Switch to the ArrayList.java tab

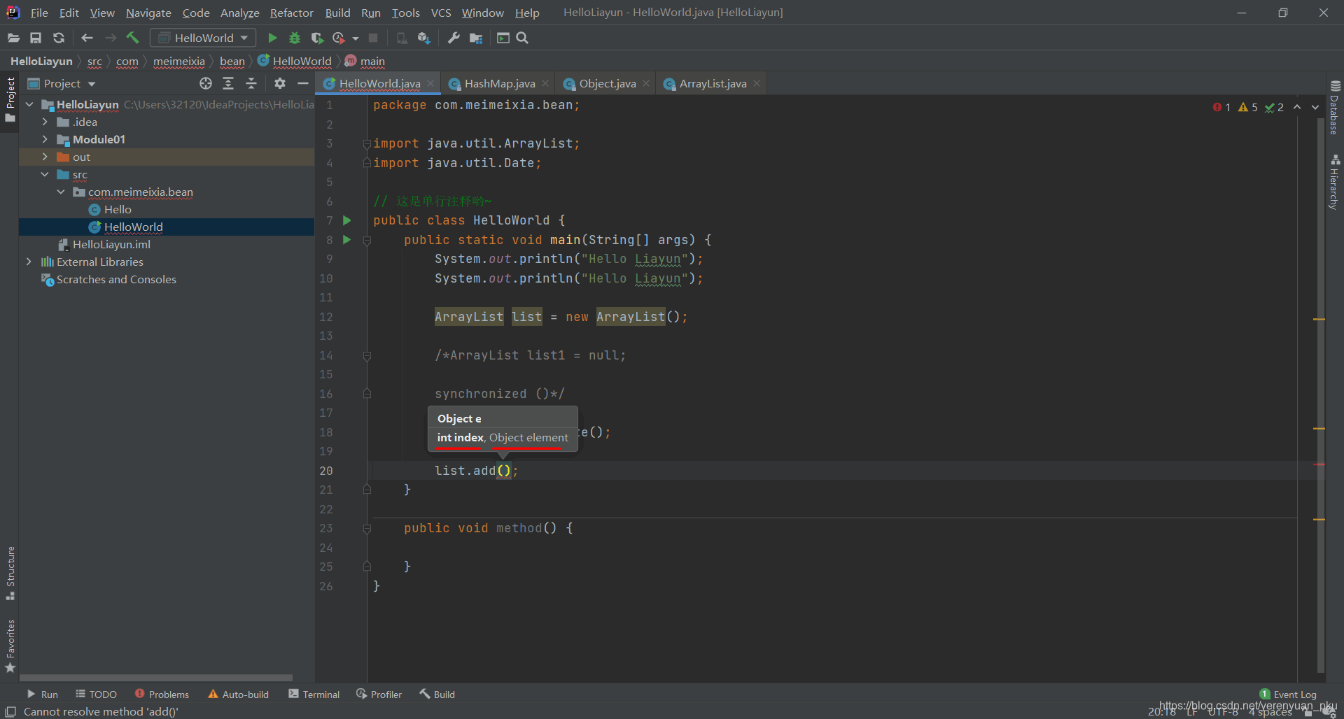[x=712, y=83]
